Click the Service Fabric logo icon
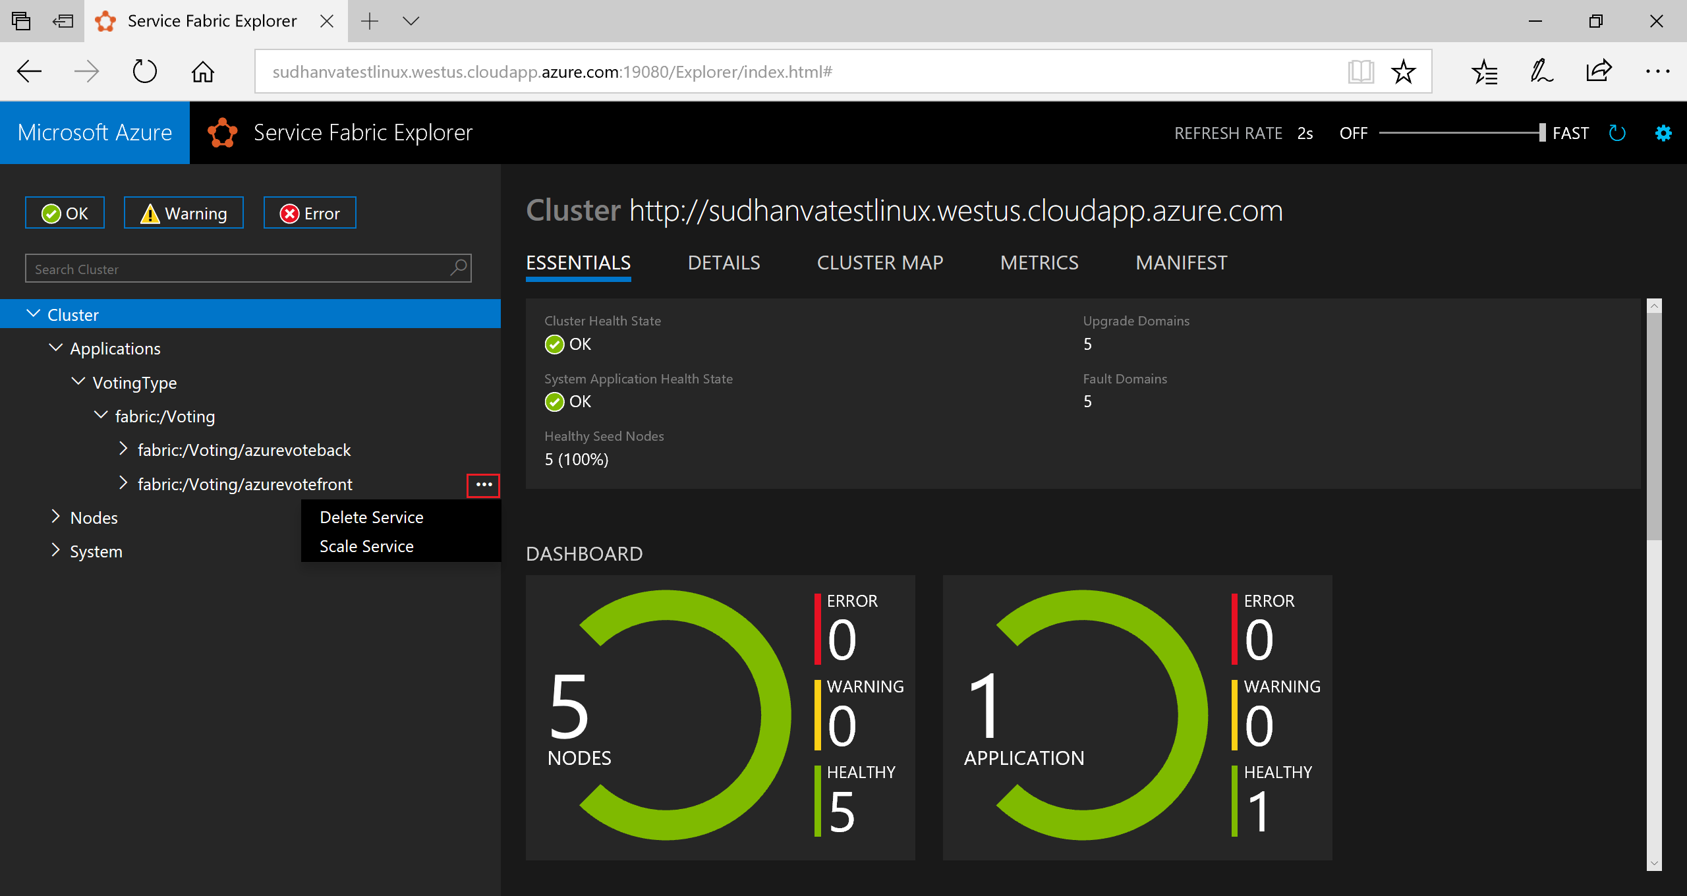1687x896 pixels. click(220, 132)
